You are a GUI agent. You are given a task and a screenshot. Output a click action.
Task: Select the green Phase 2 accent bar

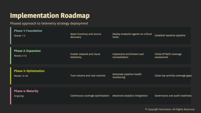(x=11, y=56)
